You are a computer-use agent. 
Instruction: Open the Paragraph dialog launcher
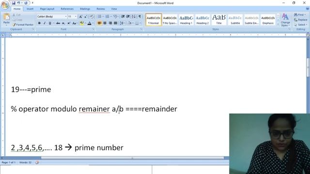[x=141, y=29]
